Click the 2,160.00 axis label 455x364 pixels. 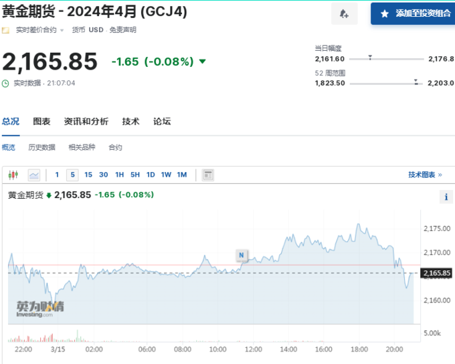[437, 300]
